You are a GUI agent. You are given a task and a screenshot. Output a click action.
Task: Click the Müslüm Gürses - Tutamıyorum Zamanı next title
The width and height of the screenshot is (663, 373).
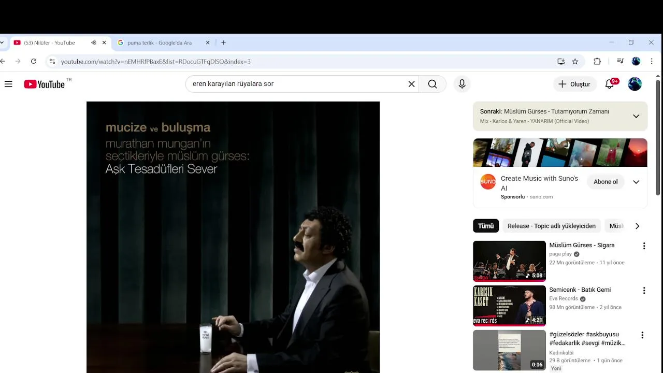[556, 111]
